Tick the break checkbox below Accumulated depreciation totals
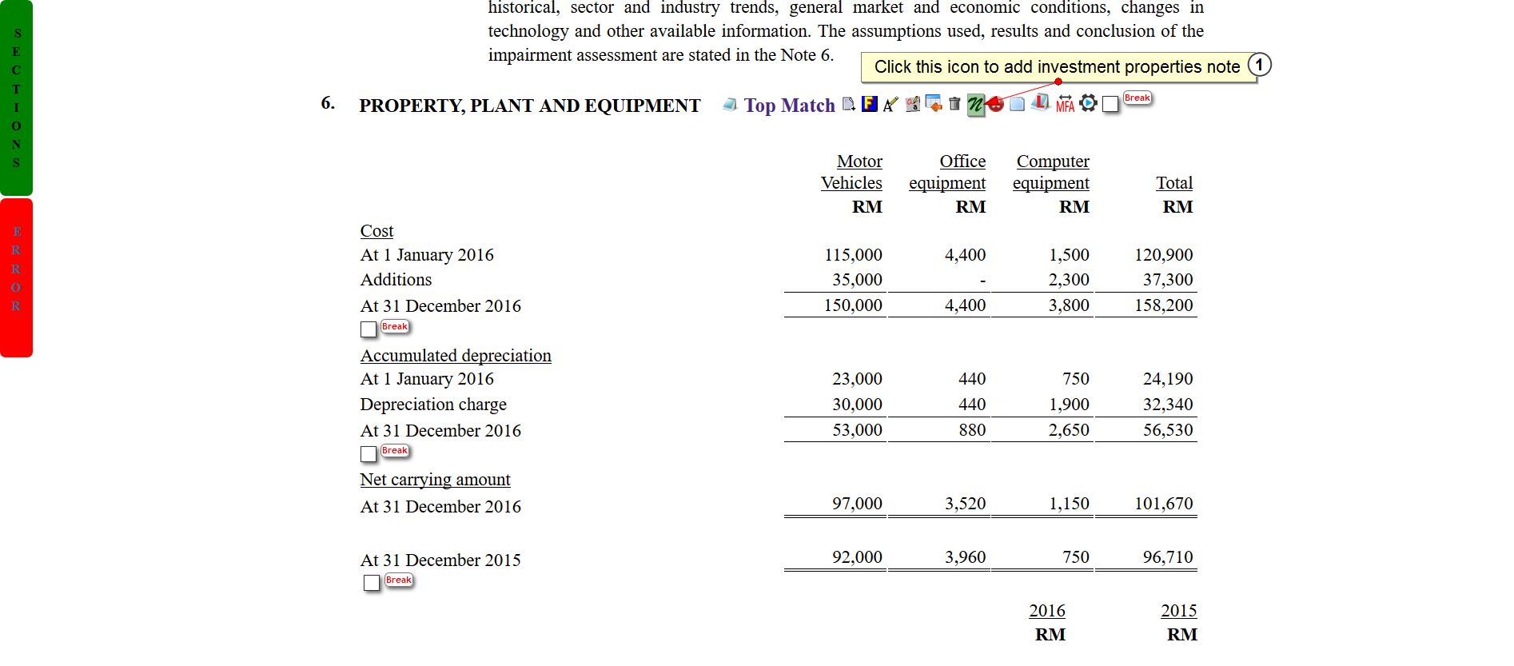This screenshot has width=1514, height=666. coord(369,454)
